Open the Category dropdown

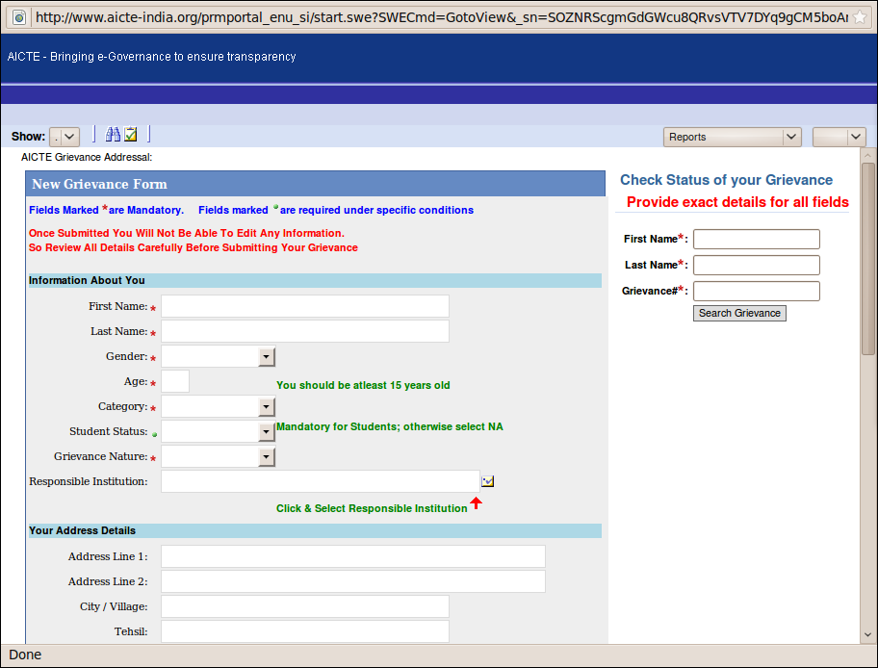(x=267, y=406)
